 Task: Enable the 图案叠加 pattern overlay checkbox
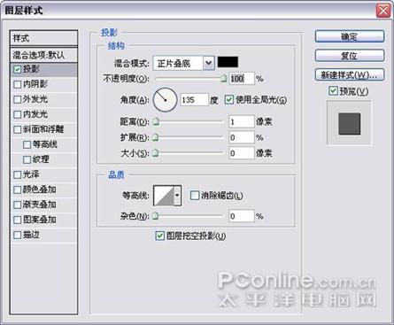tap(18, 220)
